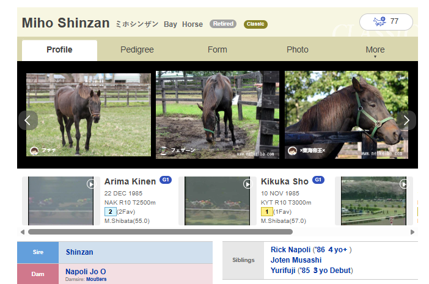The height and width of the screenshot is (284, 429).
Task: Click the Siblings label cell
Action: 243,260
